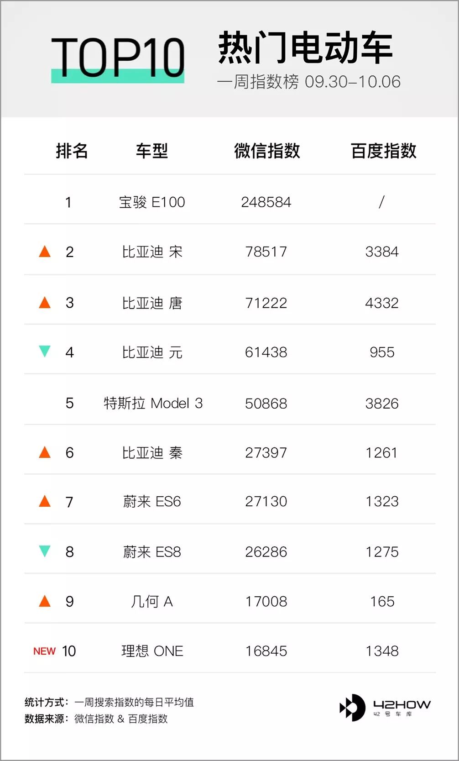Click the 42HOW logo icon

point(352,708)
